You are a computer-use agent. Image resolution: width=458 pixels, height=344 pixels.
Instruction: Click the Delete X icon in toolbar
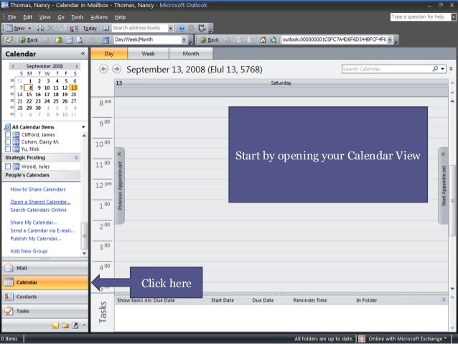pos(50,28)
